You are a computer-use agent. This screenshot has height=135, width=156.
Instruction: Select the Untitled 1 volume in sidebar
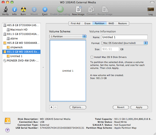(x=21, y=56)
